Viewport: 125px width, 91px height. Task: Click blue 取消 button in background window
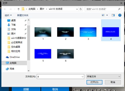point(55,89)
